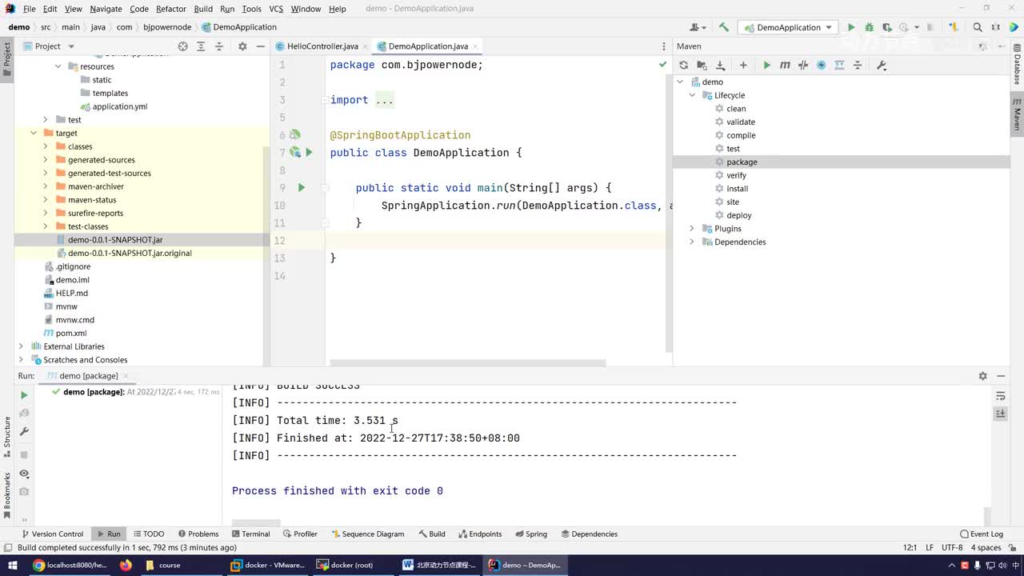Image resolution: width=1024 pixels, height=576 pixels.
Task: Open Terminal tool window
Action: click(250, 534)
